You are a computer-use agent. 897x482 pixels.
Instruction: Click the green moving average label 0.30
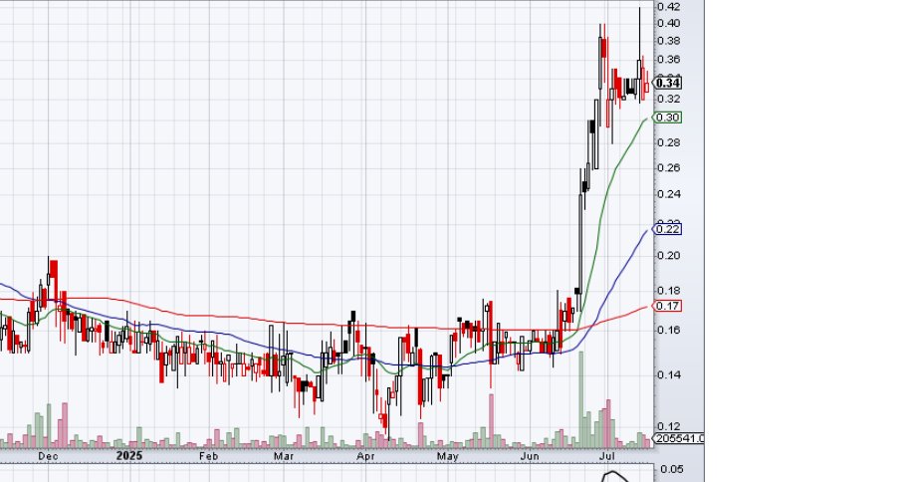pyautogui.click(x=668, y=118)
